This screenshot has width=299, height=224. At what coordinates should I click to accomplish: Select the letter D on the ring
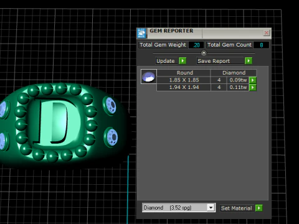coord(57,122)
